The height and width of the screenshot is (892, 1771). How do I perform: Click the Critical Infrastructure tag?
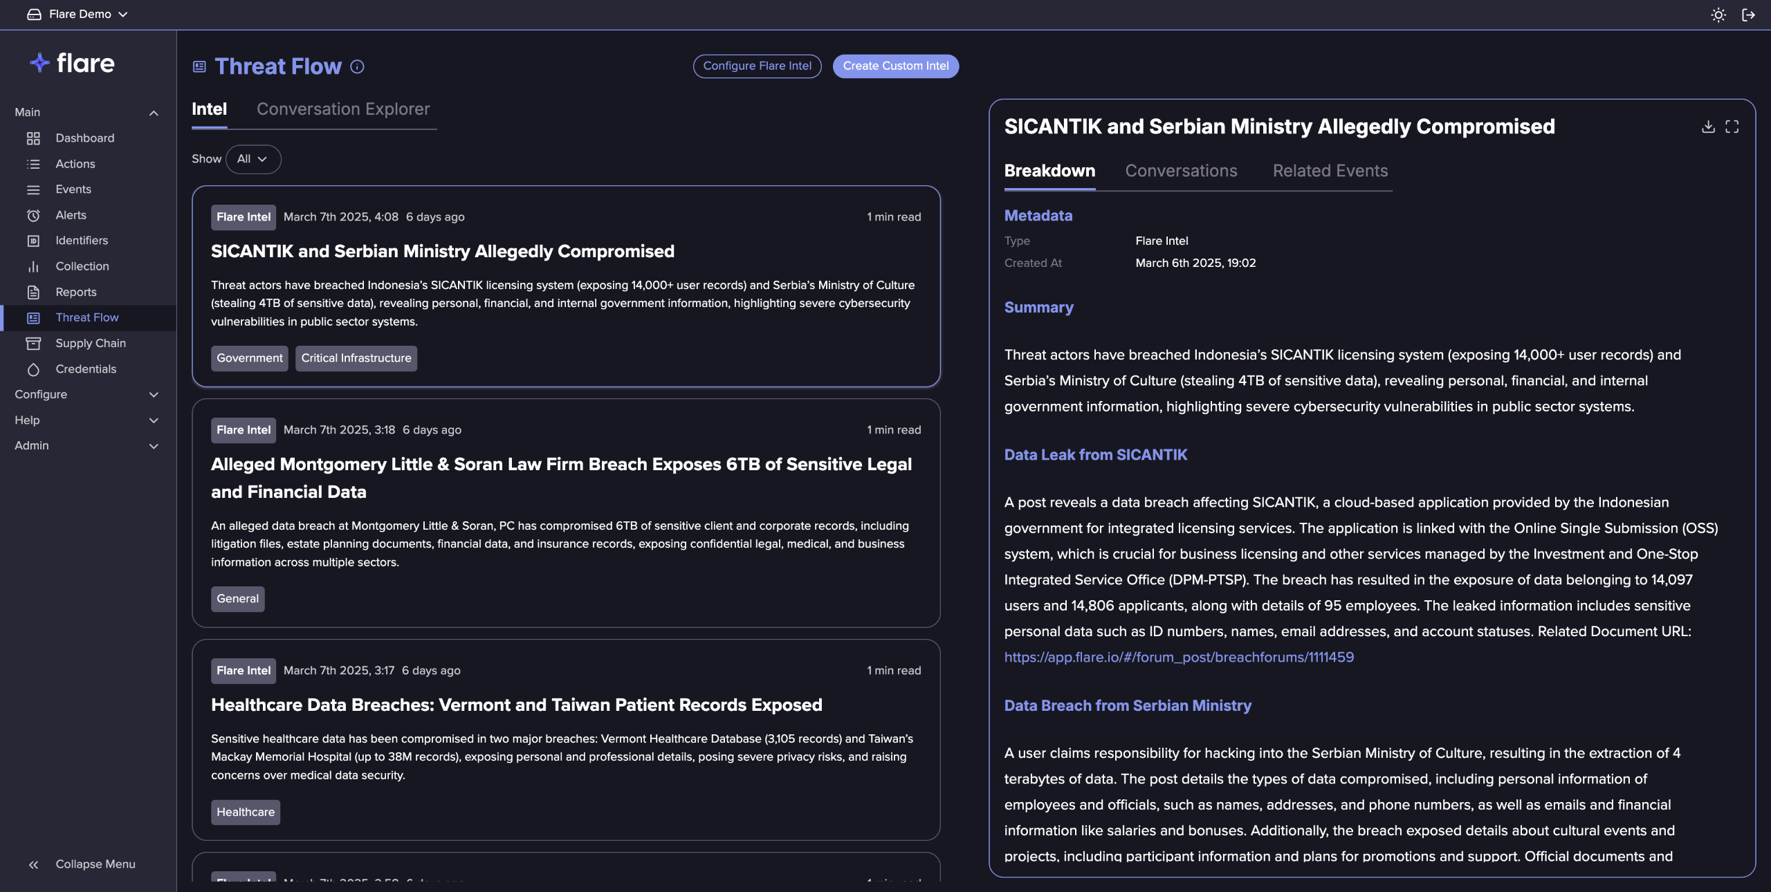(x=356, y=358)
